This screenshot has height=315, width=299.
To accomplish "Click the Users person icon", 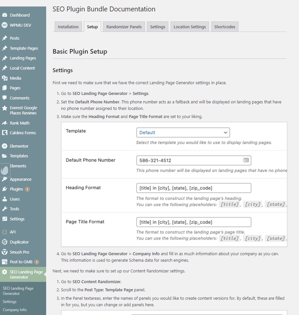I will pyautogui.click(x=5, y=199).
